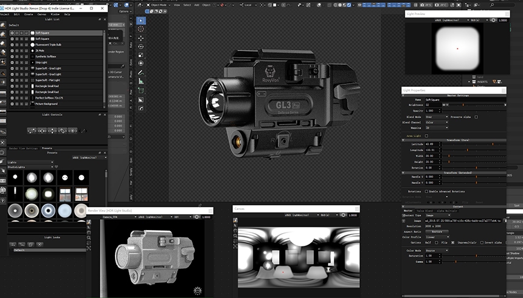Activate Blender's Rotate tool

(x=140, y=47)
